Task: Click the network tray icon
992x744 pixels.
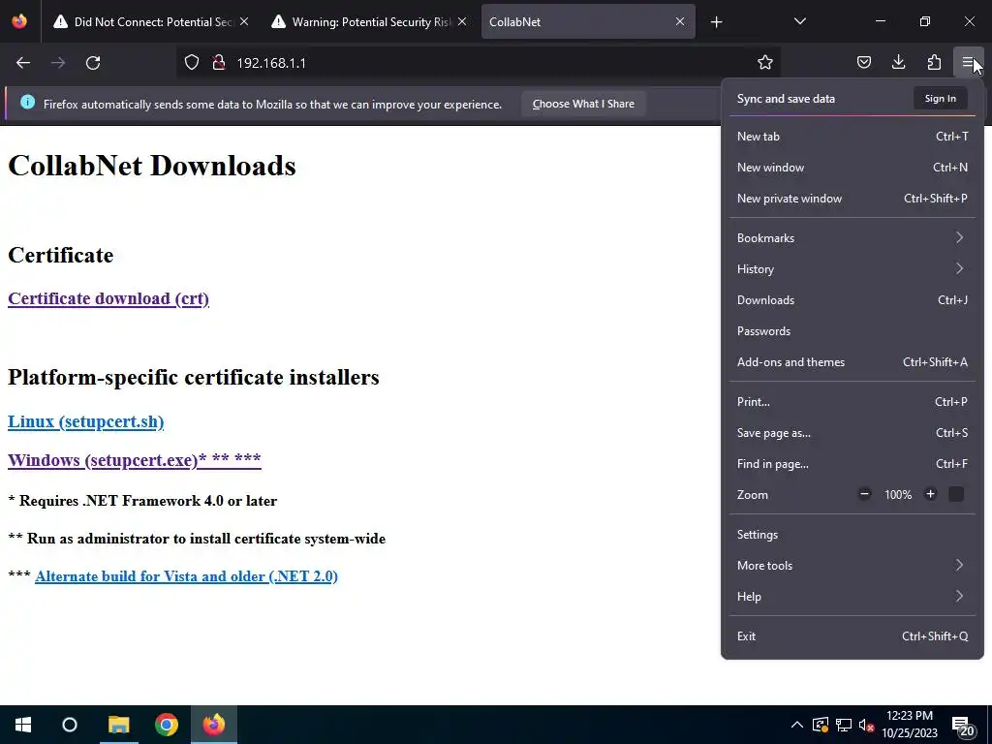Action: [844, 725]
